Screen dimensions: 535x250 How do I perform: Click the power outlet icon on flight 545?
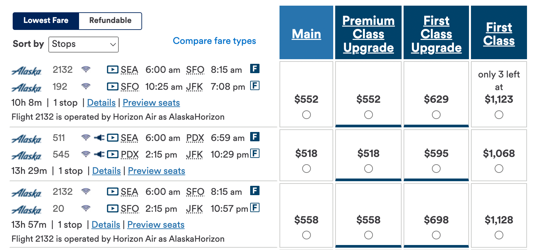point(99,154)
